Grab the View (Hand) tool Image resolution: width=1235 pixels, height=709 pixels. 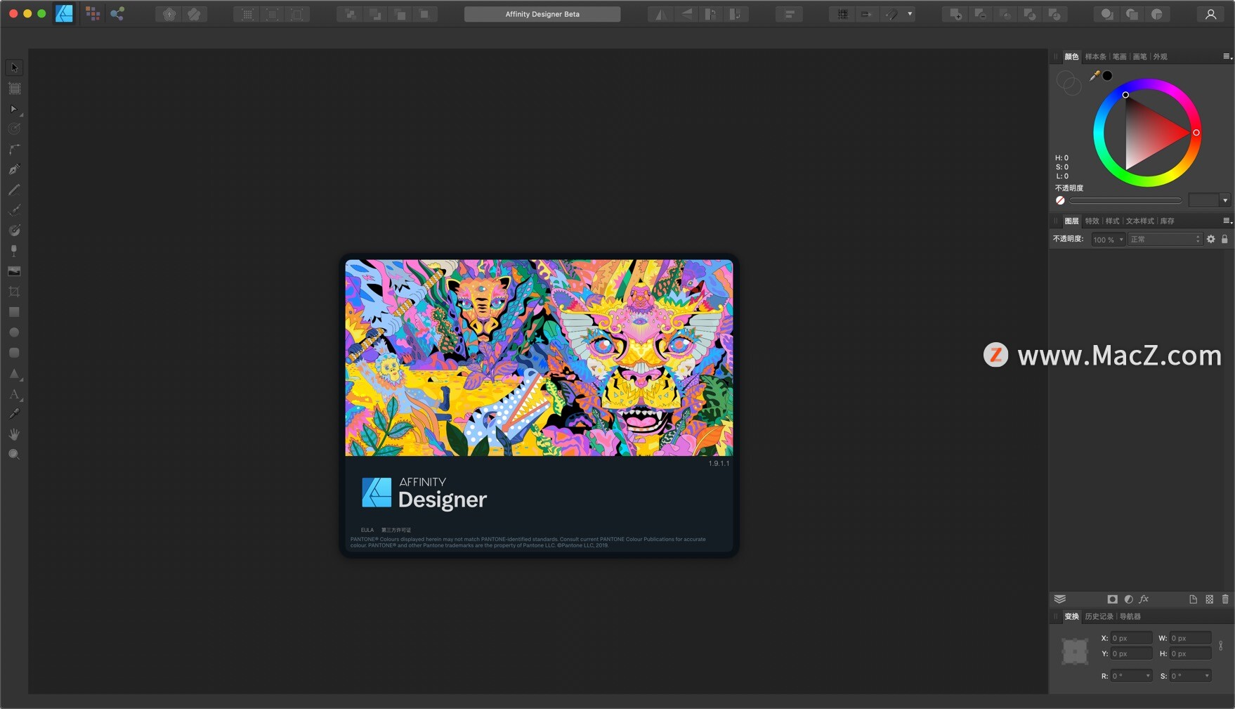14,434
